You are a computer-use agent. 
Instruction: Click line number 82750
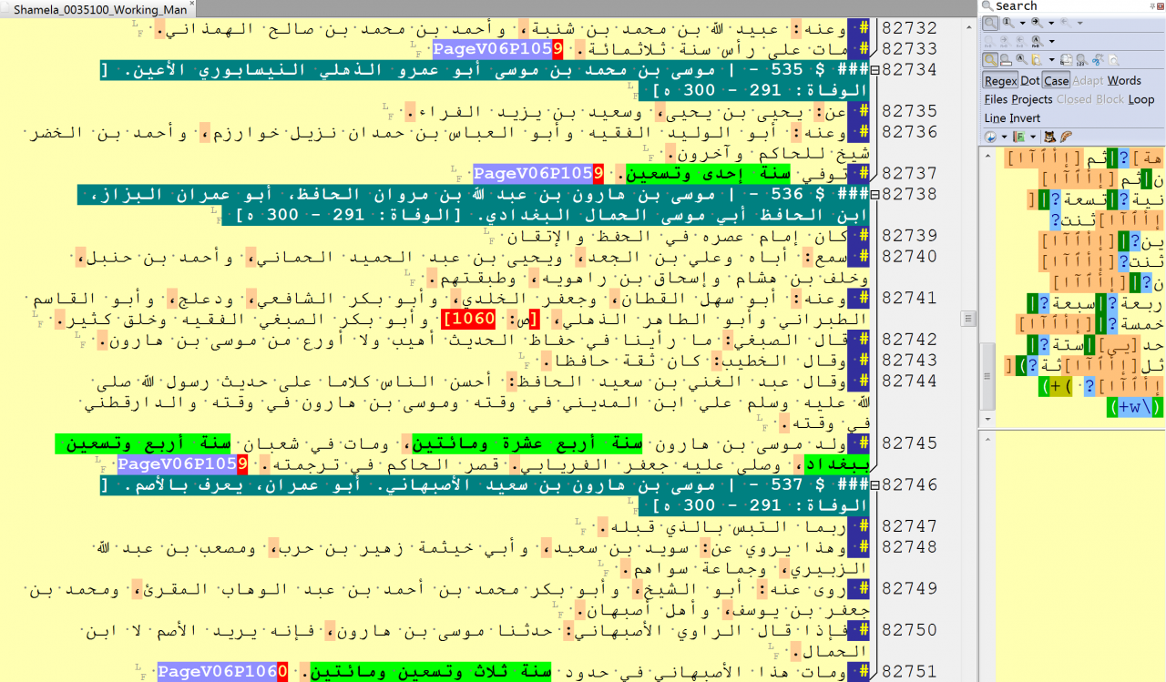point(909,630)
